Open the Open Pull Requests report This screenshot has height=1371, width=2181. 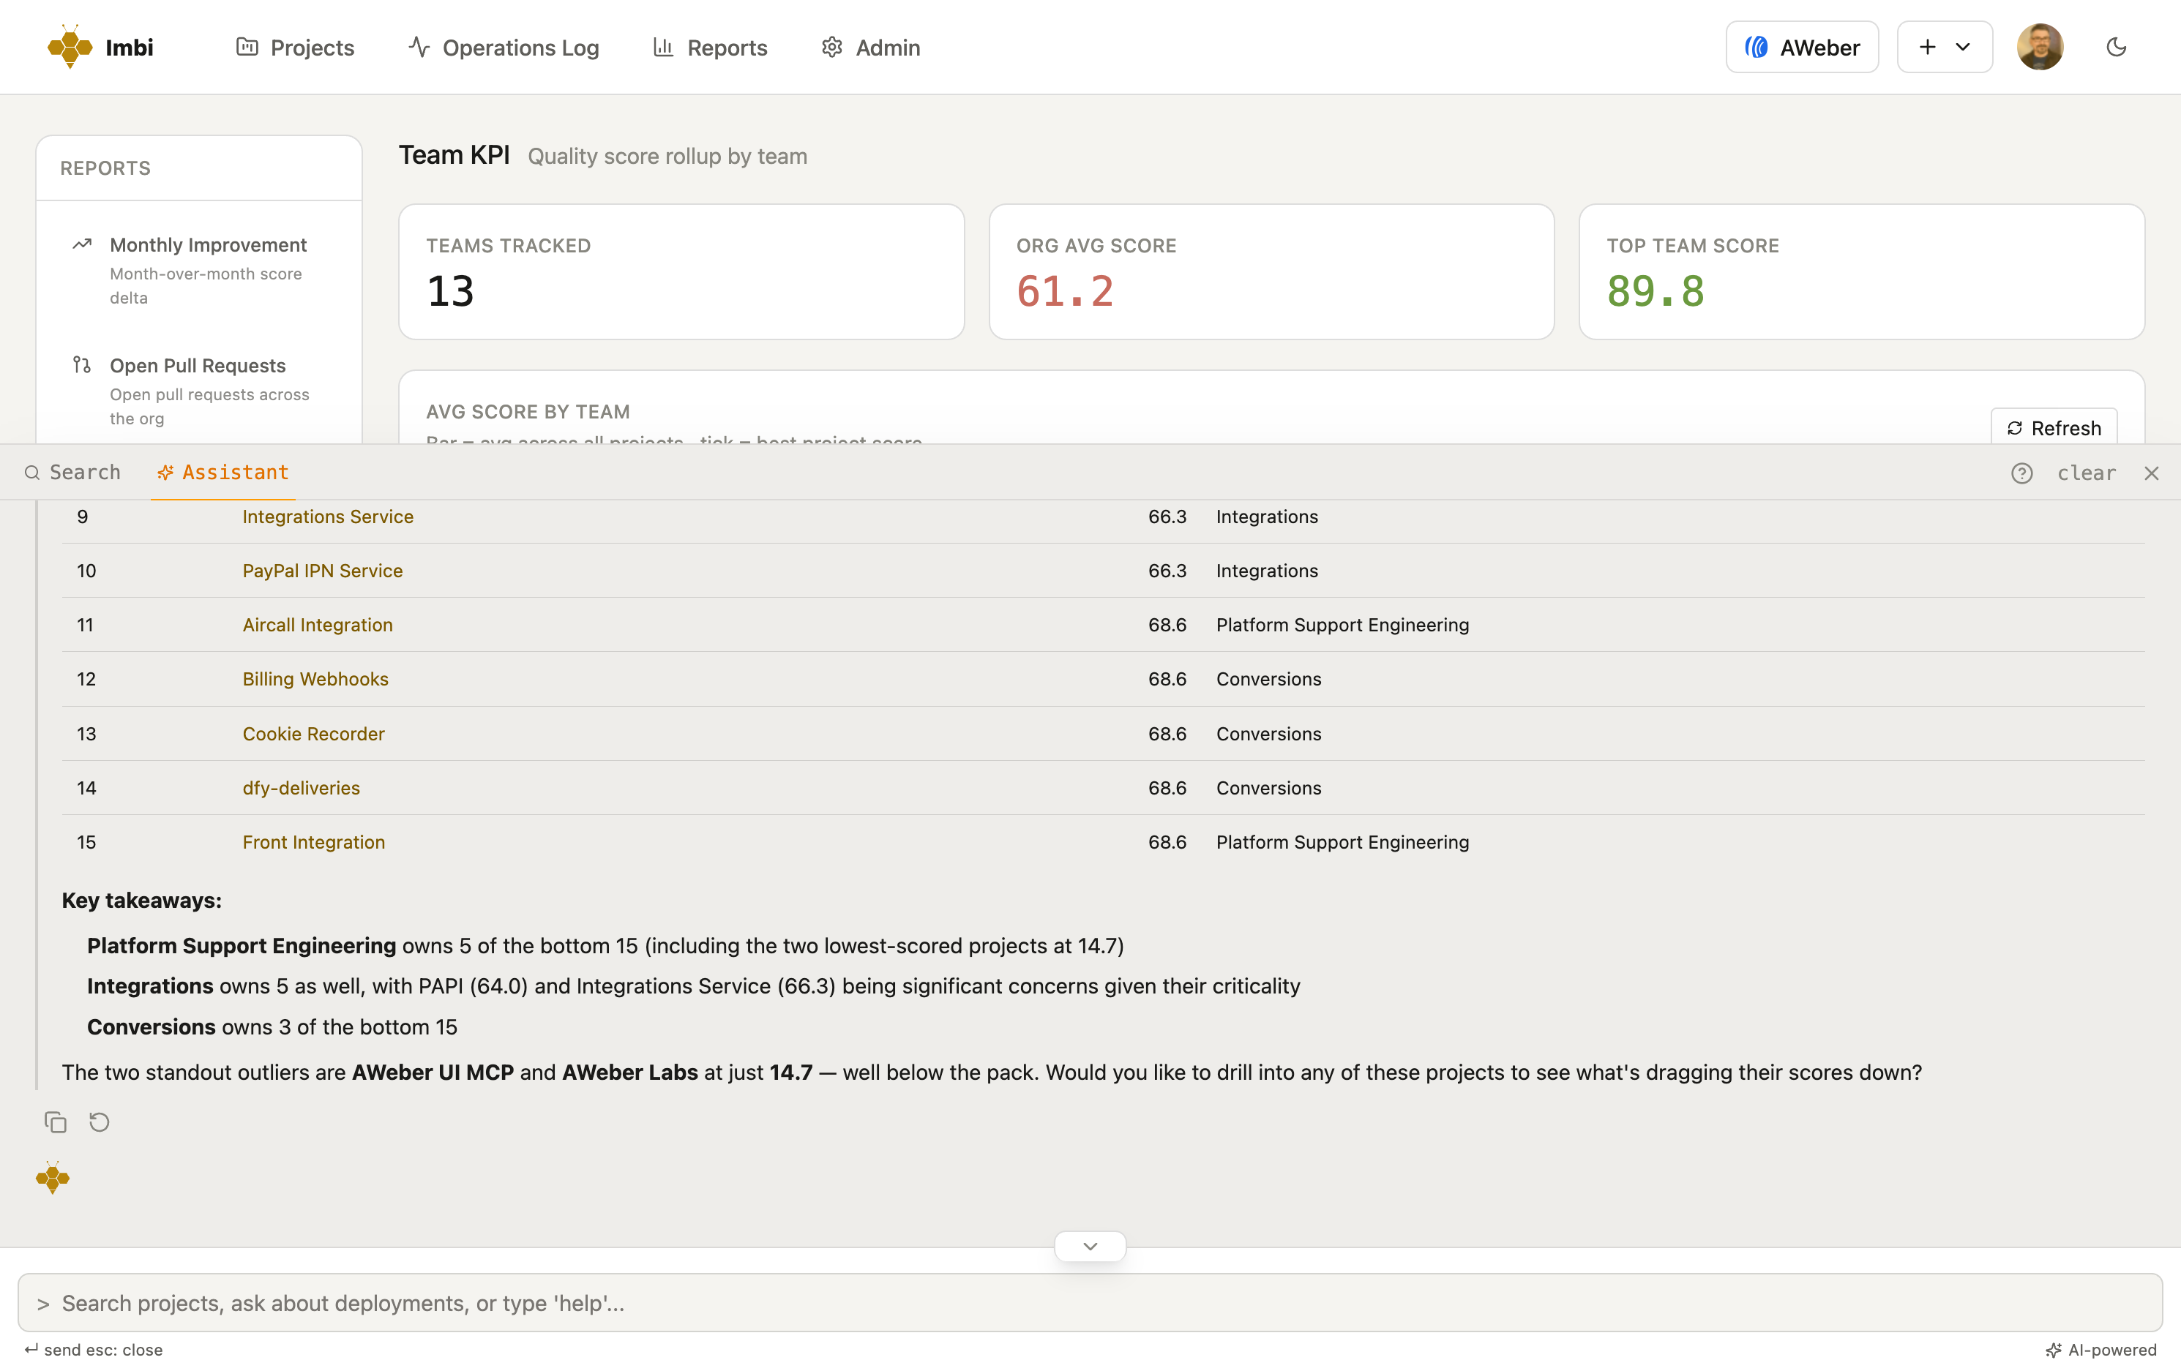199,390
